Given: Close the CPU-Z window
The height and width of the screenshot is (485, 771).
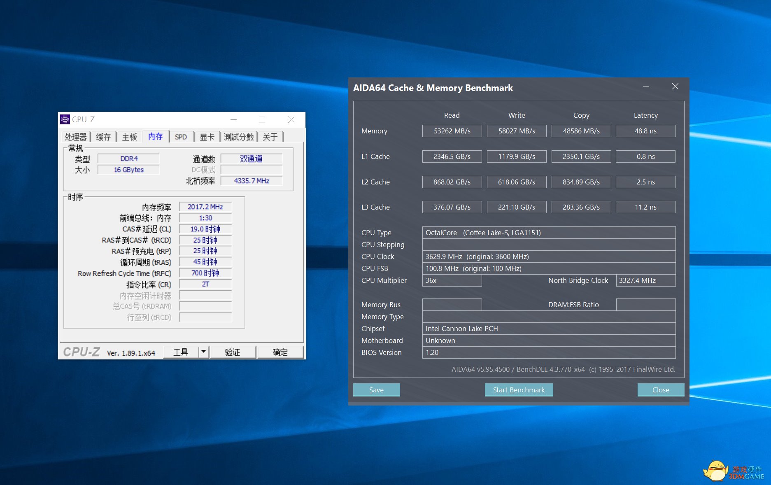Looking at the screenshot, I should pos(291,119).
